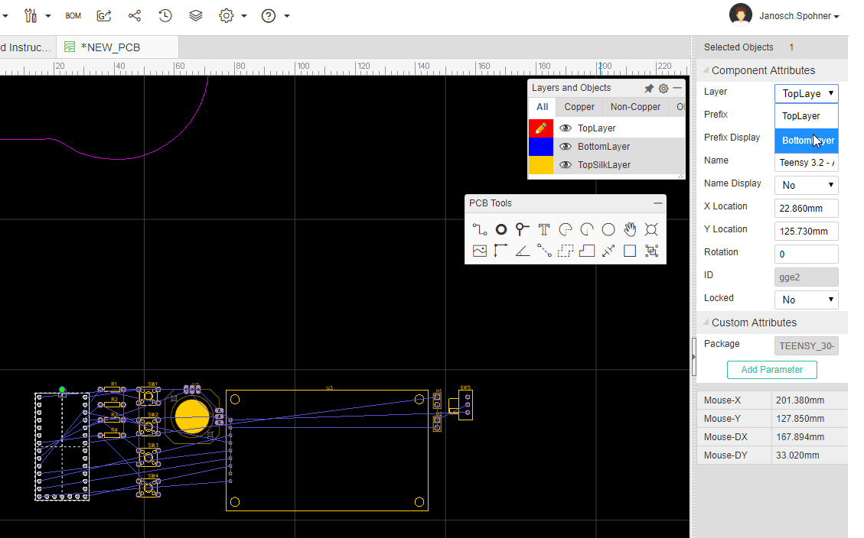The width and height of the screenshot is (864, 538).
Task: Select the Track tool in PCB Tools
Action: pyautogui.click(x=480, y=228)
